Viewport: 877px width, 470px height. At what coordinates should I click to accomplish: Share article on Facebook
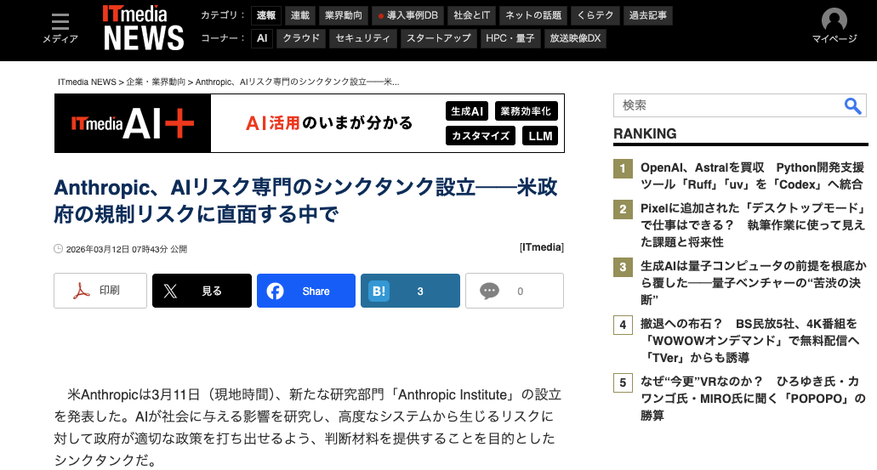[x=305, y=291]
